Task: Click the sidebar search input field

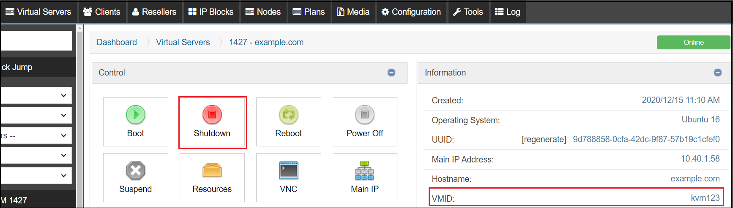Action: [37, 41]
